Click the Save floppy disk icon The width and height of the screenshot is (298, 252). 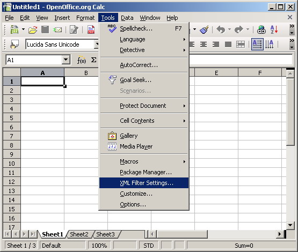(x=45, y=29)
